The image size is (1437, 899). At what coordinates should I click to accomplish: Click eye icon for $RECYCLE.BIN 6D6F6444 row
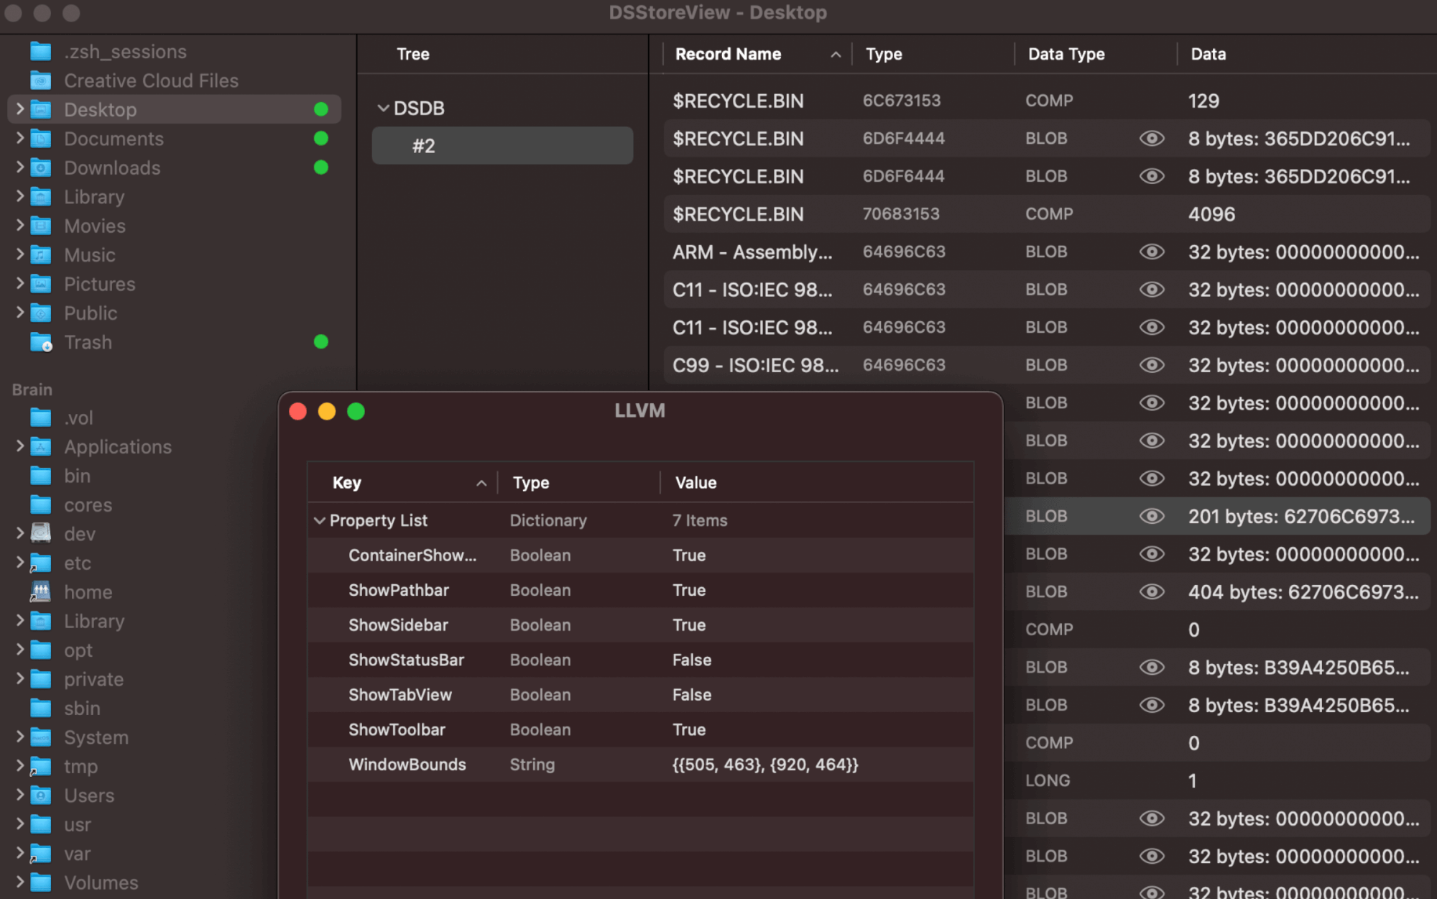point(1152,177)
